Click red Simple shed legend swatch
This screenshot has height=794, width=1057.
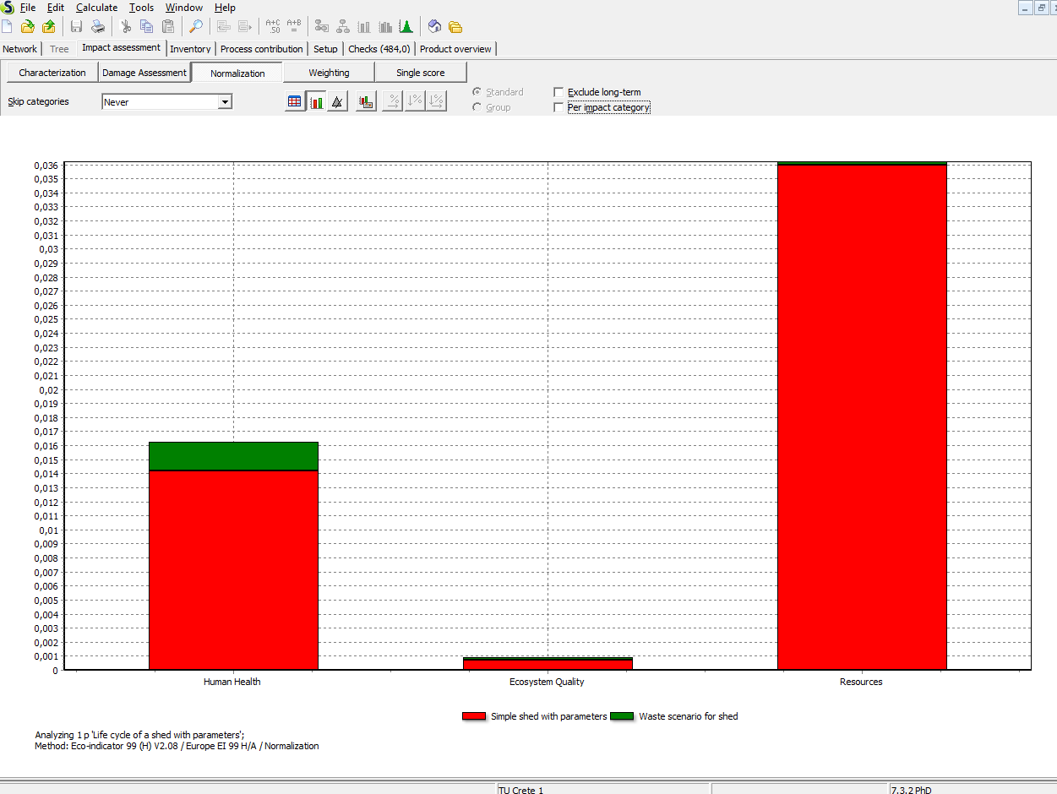[x=474, y=716]
